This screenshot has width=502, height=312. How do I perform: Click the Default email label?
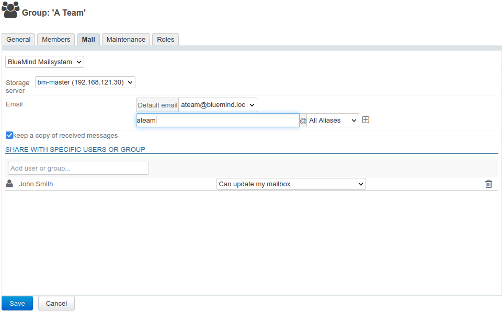click(x=157, y=105)
